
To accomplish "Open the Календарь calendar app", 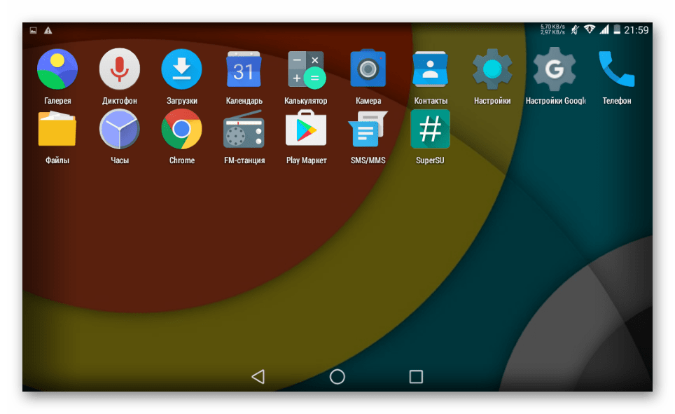I will tap(244, 69).
